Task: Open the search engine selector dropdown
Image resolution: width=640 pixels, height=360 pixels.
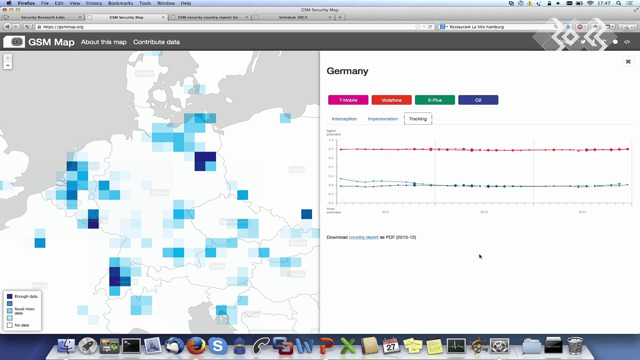Action: tap(444, 27)
